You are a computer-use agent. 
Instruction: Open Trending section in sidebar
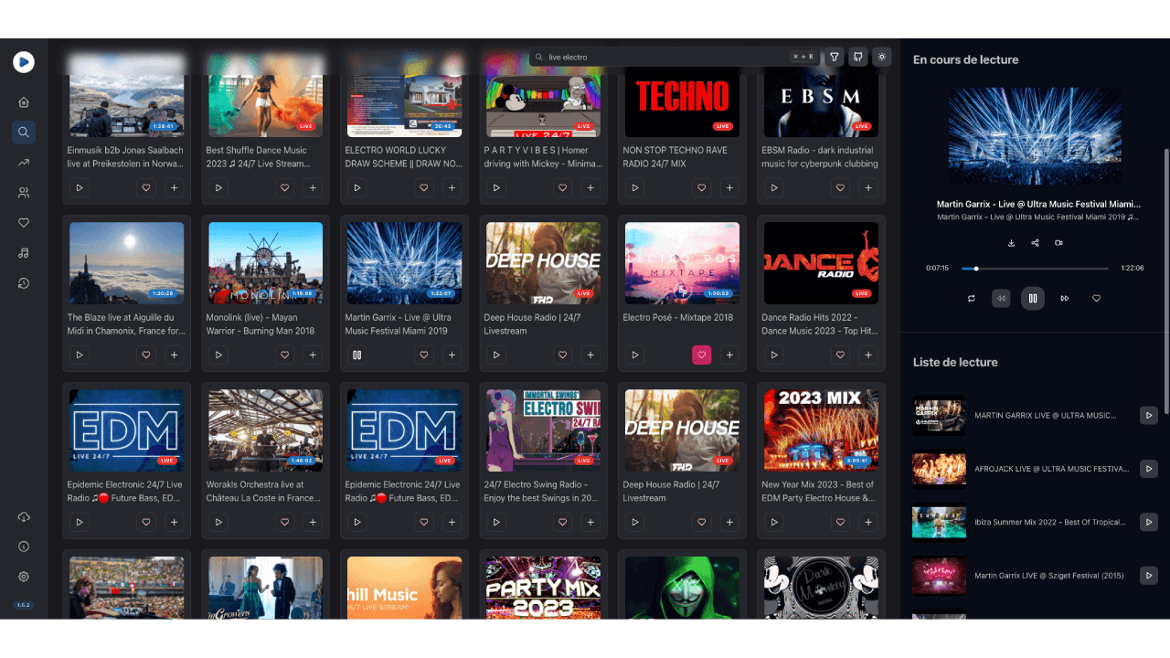24,163
